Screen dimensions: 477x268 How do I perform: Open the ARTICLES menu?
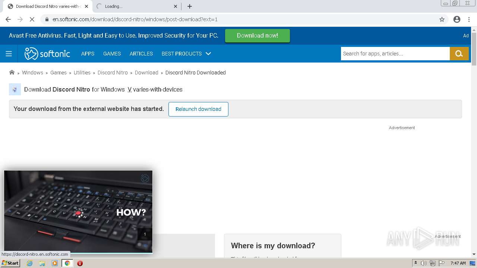point(141,54)
